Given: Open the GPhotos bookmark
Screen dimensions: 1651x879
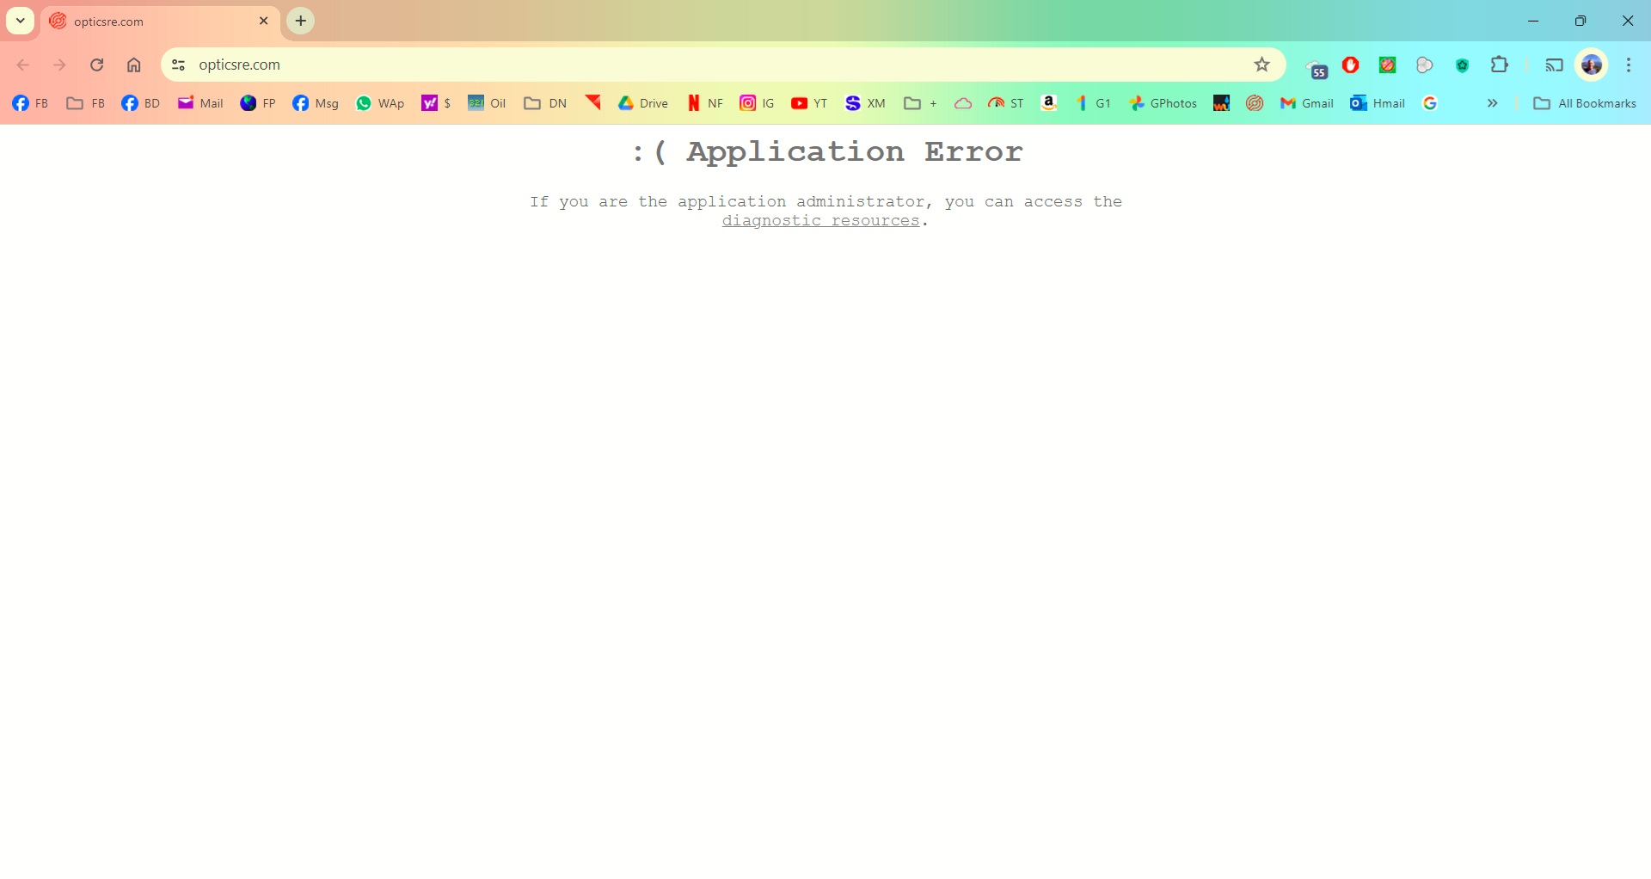Looking at the screenshot, I should [1163, 103].
